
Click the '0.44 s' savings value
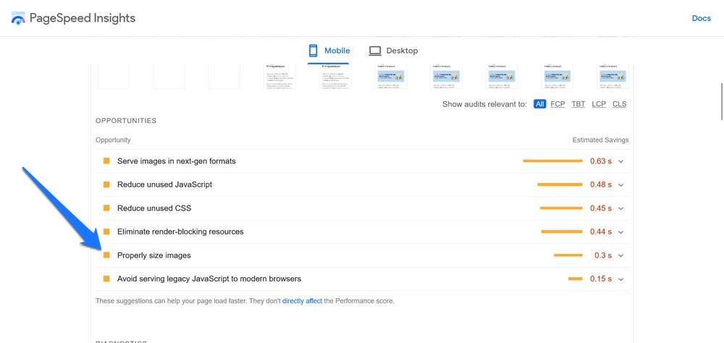point(601,232)
